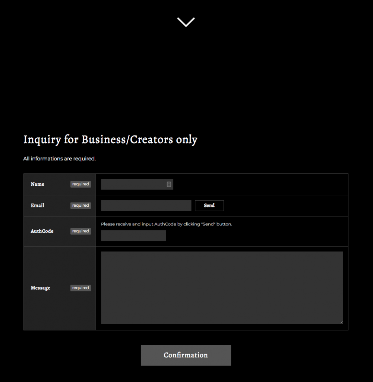Click into the Email input field

(146, 206)
